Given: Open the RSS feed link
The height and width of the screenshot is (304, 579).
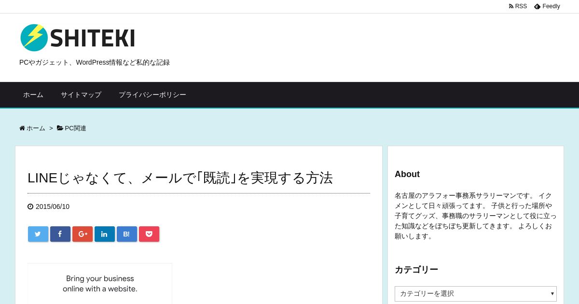Looking at the screenshot, I should point(518,6).
